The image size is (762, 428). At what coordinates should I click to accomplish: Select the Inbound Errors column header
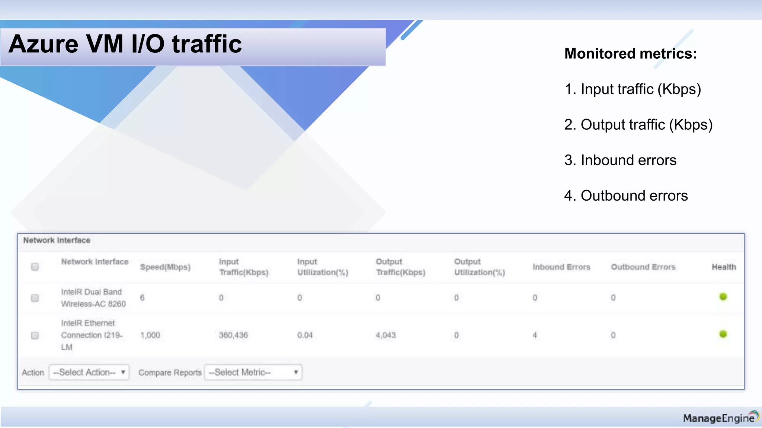click(x=561, y=267)
